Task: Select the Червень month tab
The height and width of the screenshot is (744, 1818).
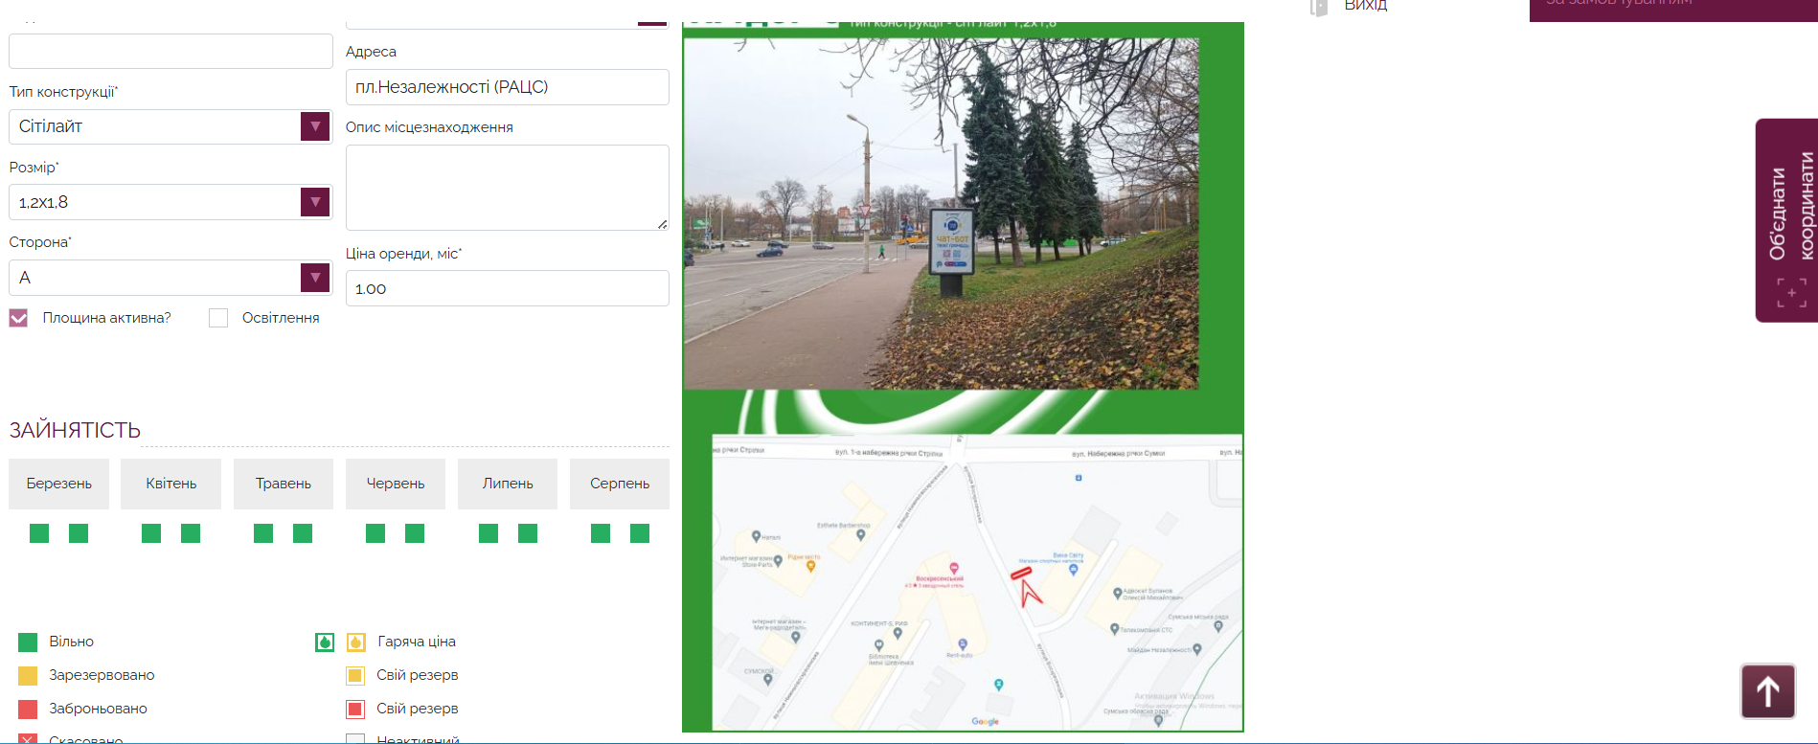Action: pyautogui.click(x=396, y=484)
